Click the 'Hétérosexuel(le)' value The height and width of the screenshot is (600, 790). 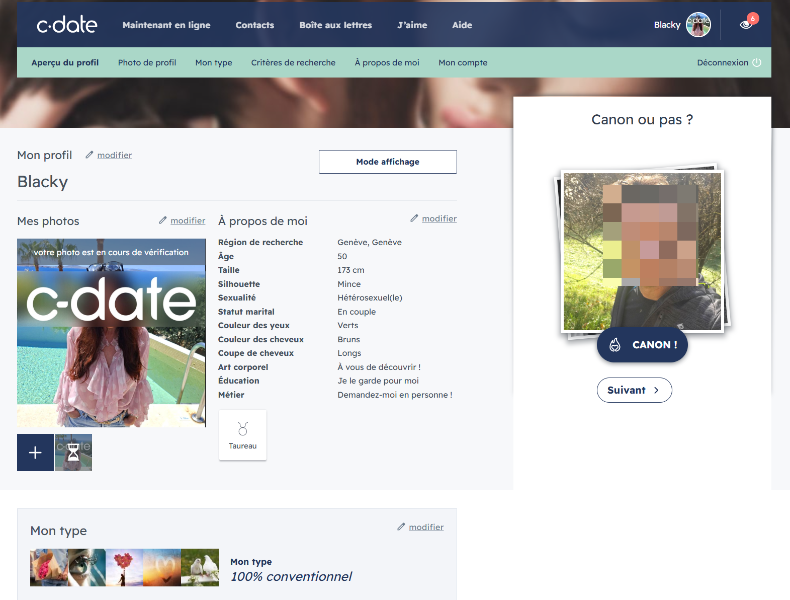pos(370,297)
